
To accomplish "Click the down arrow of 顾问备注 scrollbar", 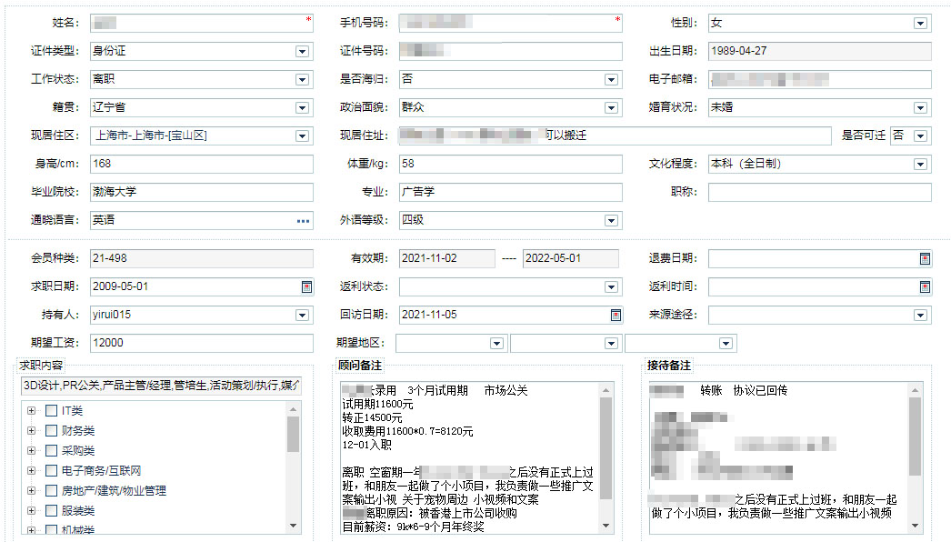I will tap(606, 526).
